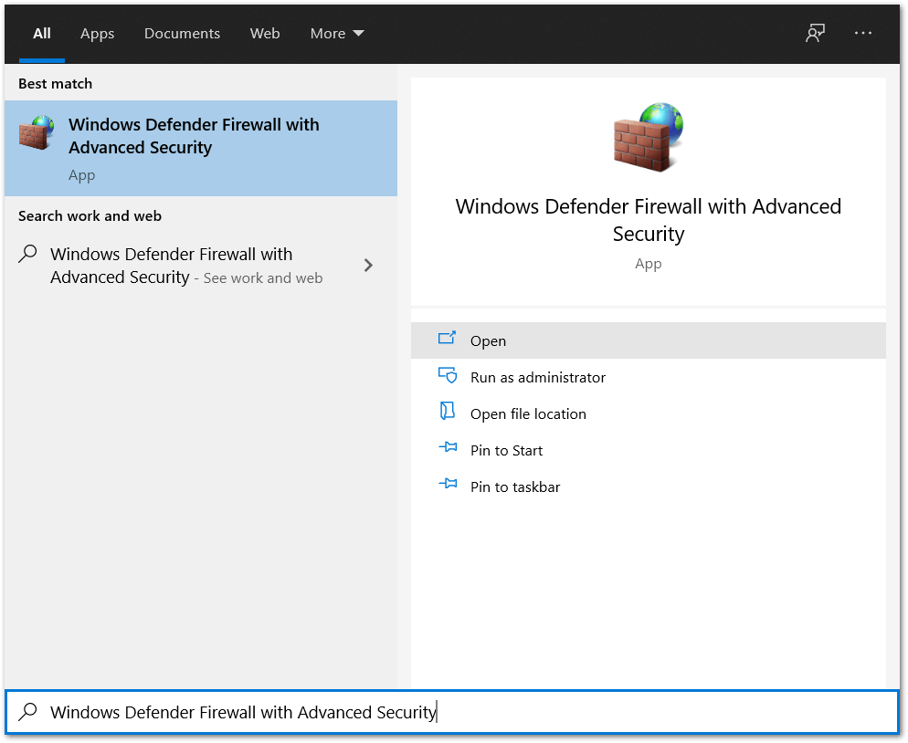This screenshot has width=908, height=743.
Task: Click the search box magnifier icon
Action: [x=27, y=712]
